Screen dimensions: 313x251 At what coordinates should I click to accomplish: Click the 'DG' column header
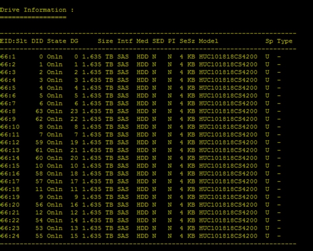tap(74, 41)
